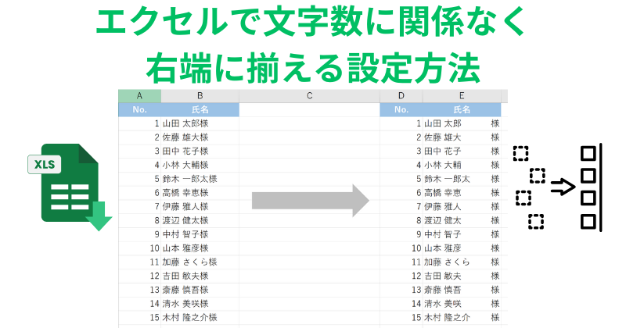Click the No. header cell in column D
626x328 pixels.
[x=401, y=110]
